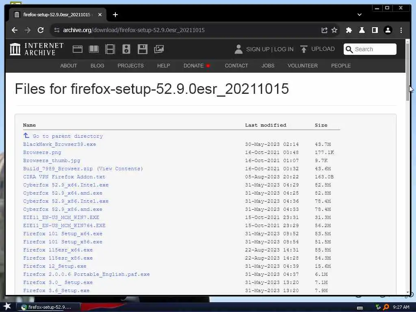Click the upload arrow icon
The width and height of the screenshot is (416, 312).
tap(304, 49)
